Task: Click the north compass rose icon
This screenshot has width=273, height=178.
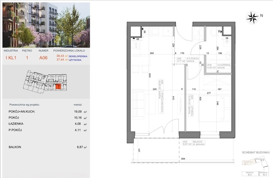Action: [x=252, y=17]
